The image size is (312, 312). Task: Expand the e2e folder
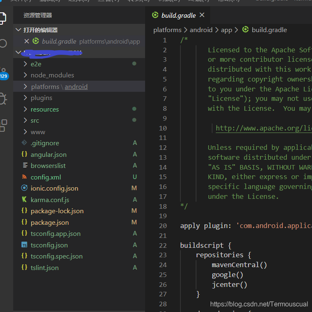point(25,64)
